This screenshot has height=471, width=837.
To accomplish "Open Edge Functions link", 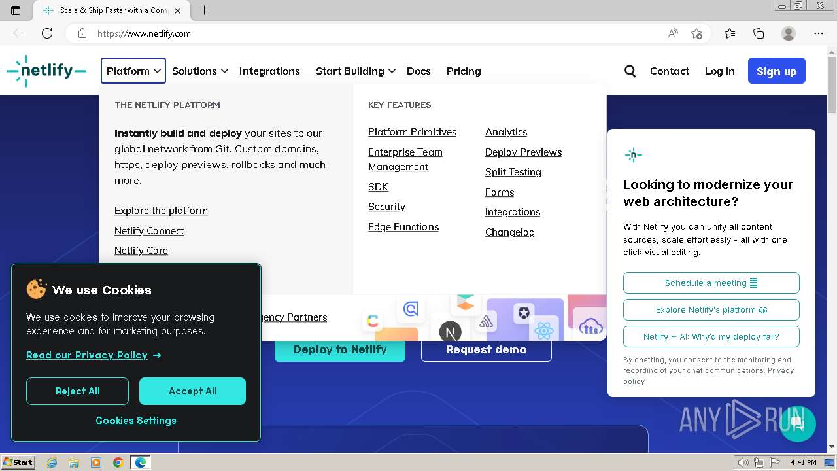I will point(403,227).
